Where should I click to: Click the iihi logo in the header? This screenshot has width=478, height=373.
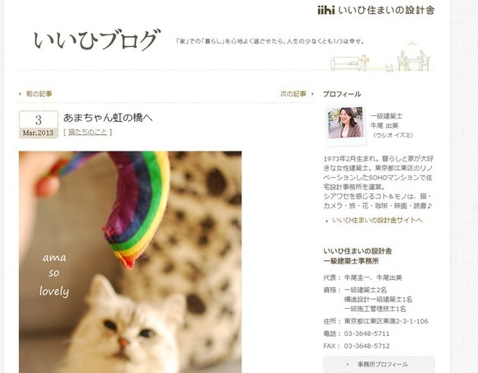[x=326, y=11]
